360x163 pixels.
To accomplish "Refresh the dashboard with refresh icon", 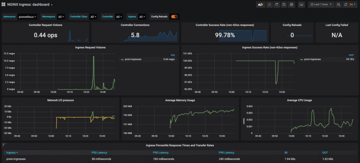I will point(346,4).
